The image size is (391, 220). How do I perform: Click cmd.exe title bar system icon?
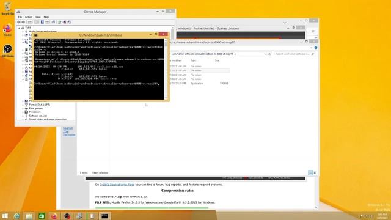36,35
